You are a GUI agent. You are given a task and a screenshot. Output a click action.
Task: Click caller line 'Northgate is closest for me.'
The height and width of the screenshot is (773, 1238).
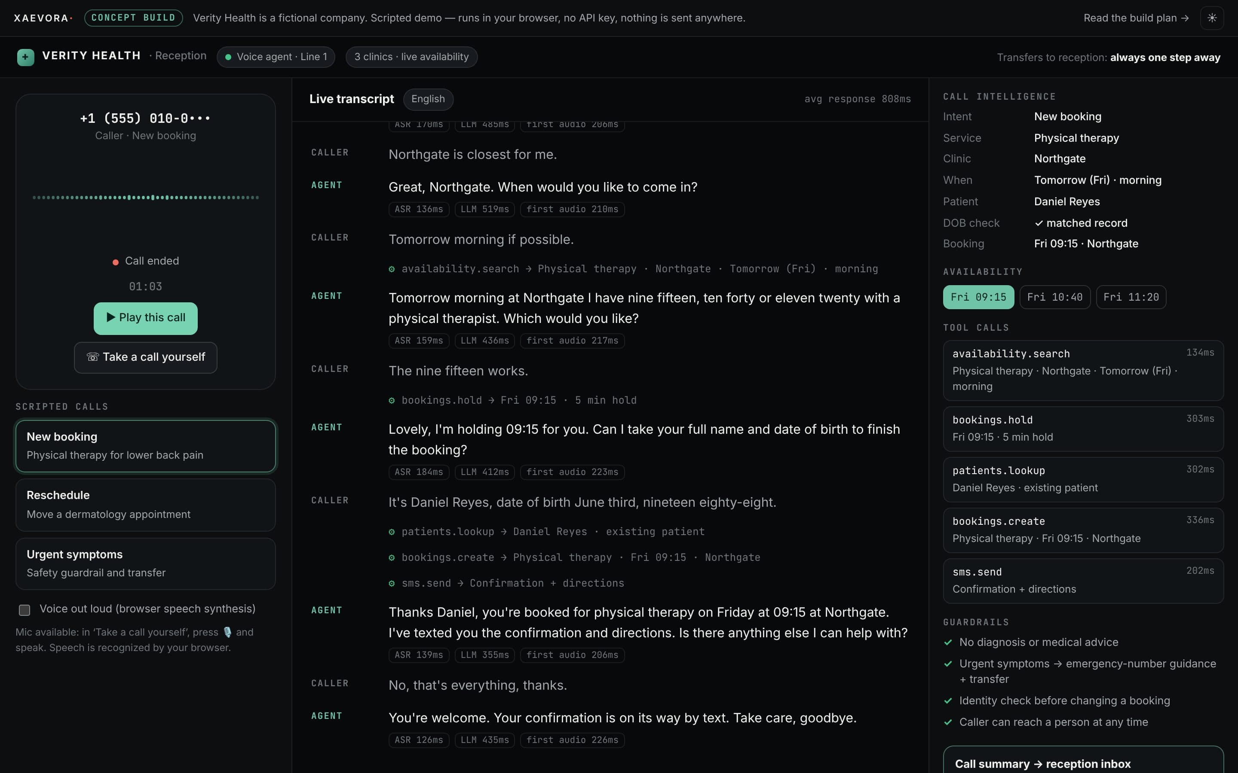pos(472,155)
